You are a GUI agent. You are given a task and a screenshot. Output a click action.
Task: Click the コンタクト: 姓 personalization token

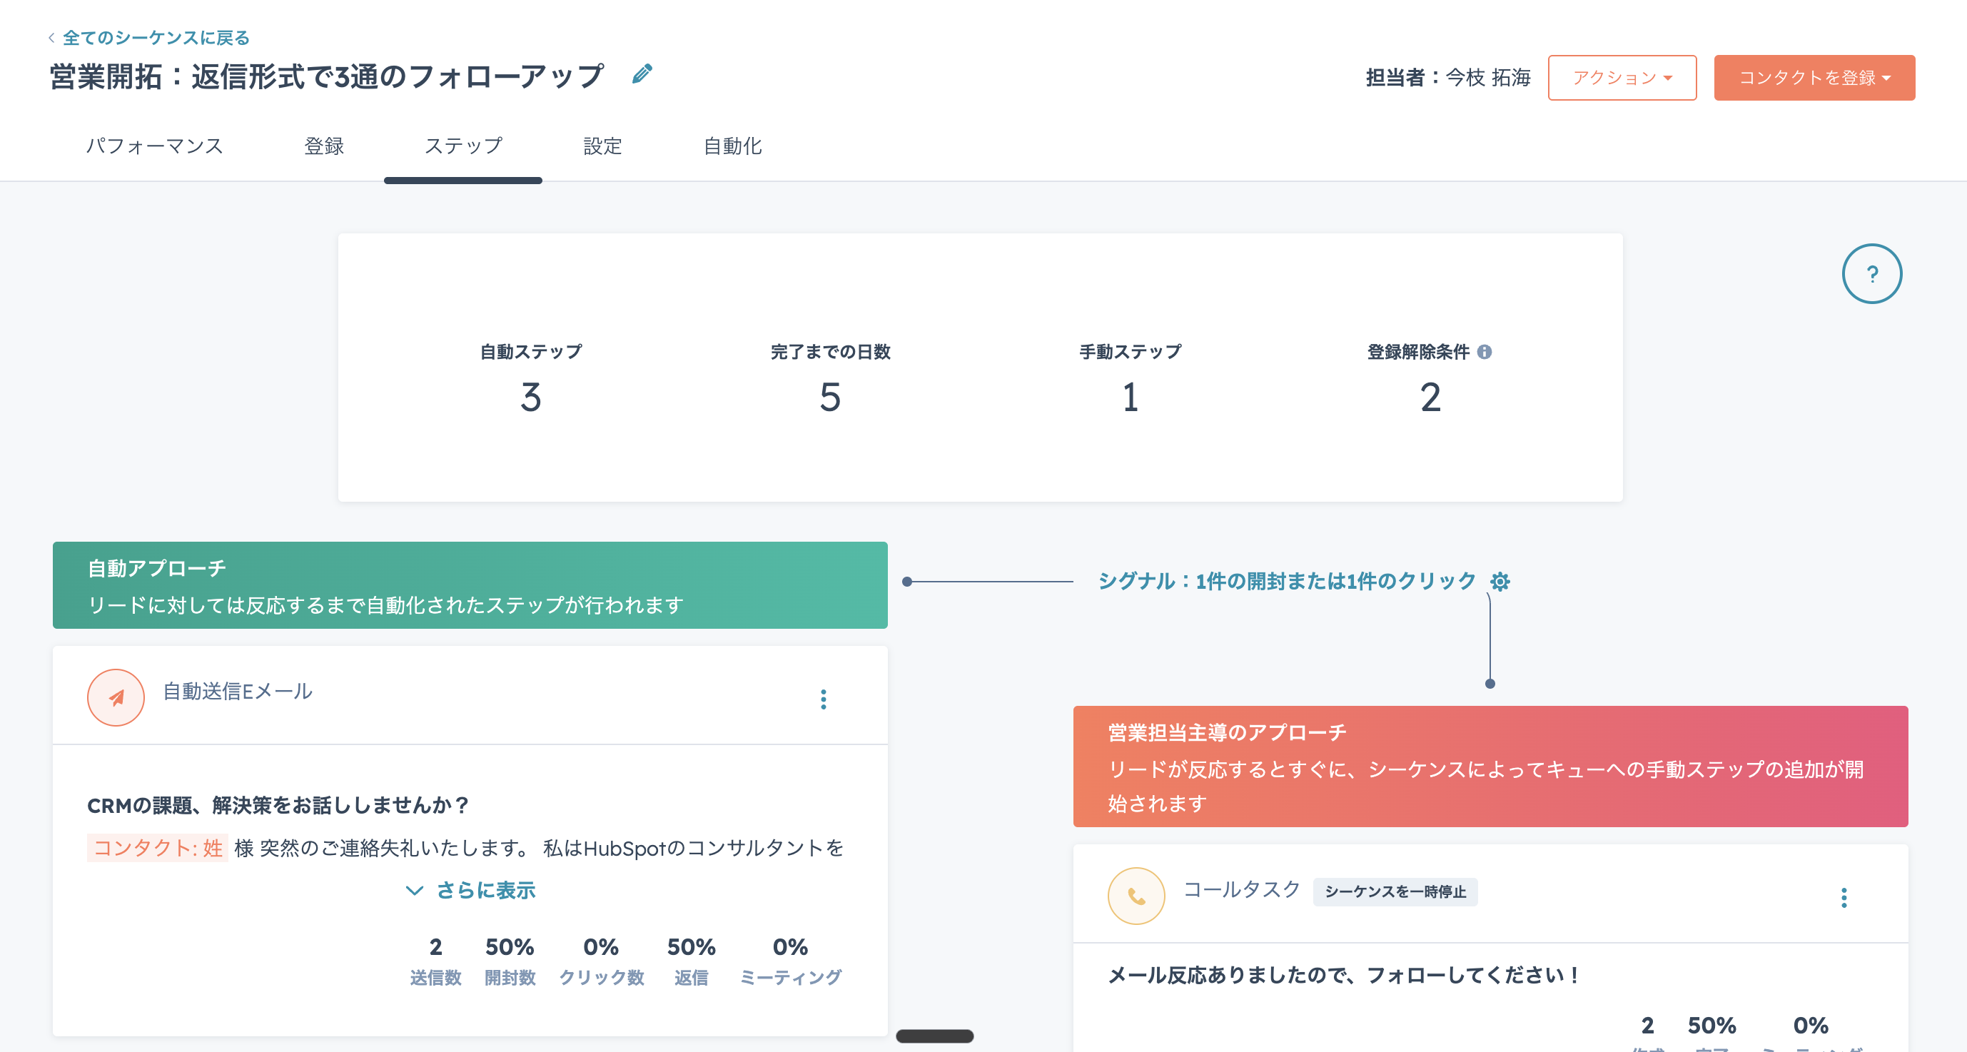[x=157, y=848]
